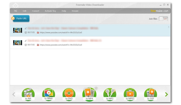Open the File menu
This screenshot has height=105, width=181.
click(16, 11)
